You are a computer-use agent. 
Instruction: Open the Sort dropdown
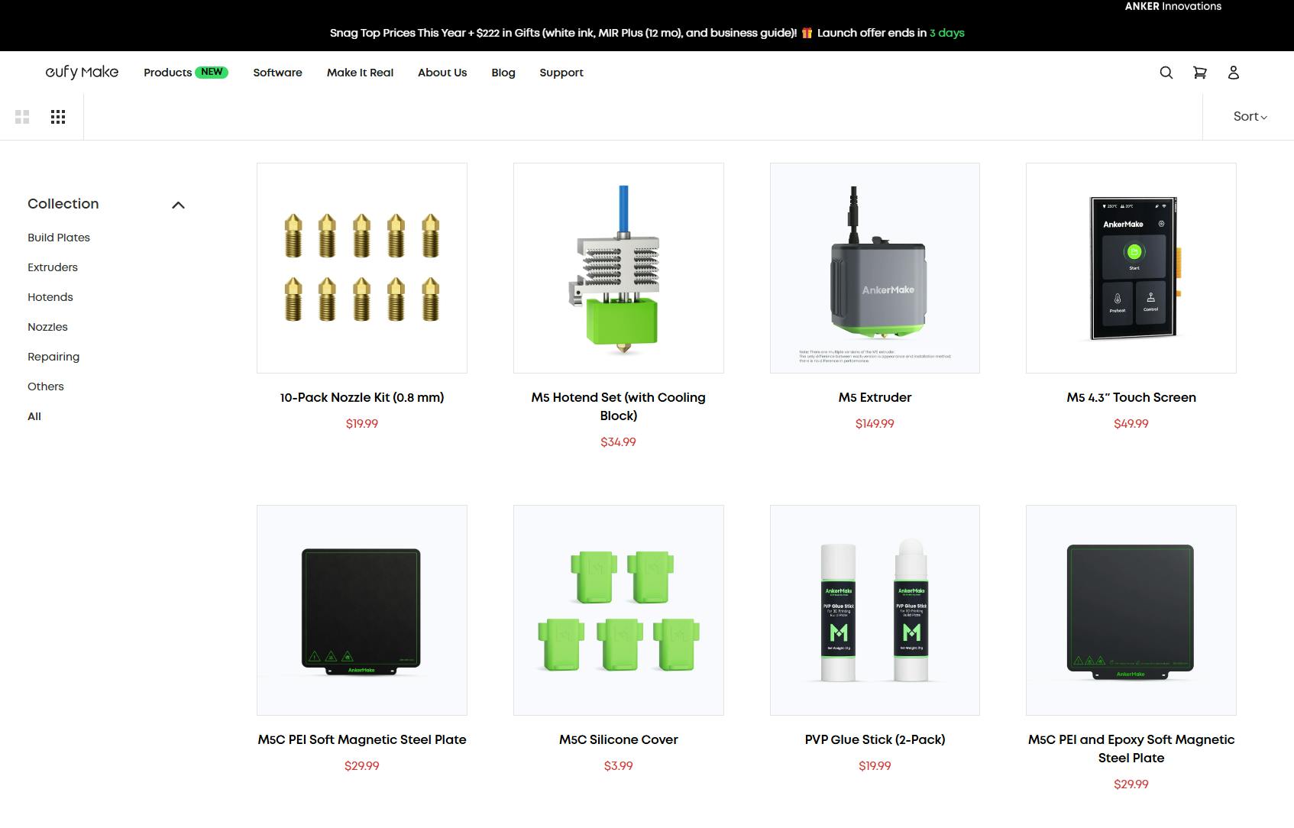(1250, 117)
